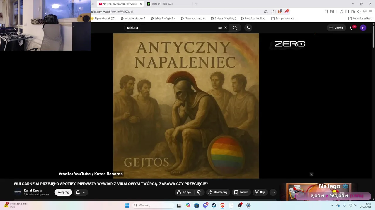Click the Brave Rewards triangle icon
This screenshot has height=210, width=375.
(287, 12)
